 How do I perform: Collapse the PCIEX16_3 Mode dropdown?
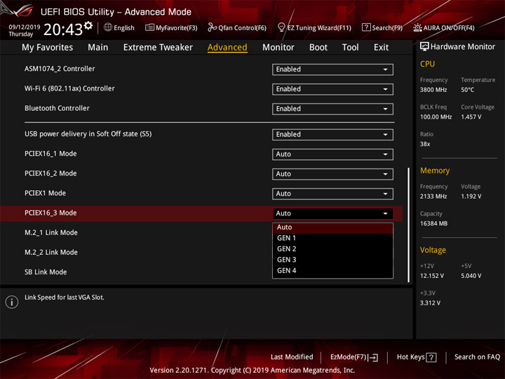click(332, 213)
